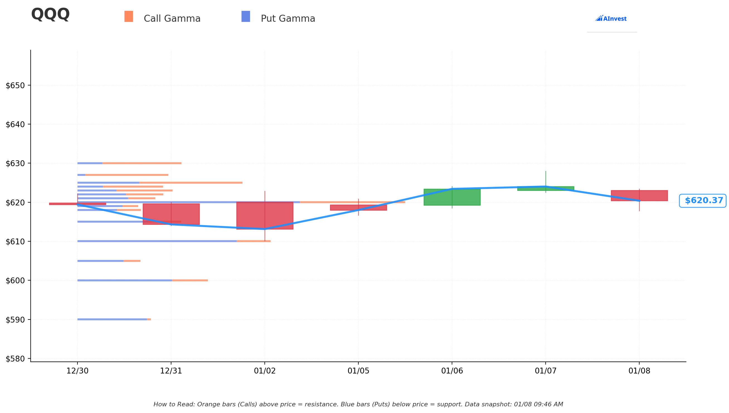Click the Put Gamma legend label

click(x=288, y=19)
